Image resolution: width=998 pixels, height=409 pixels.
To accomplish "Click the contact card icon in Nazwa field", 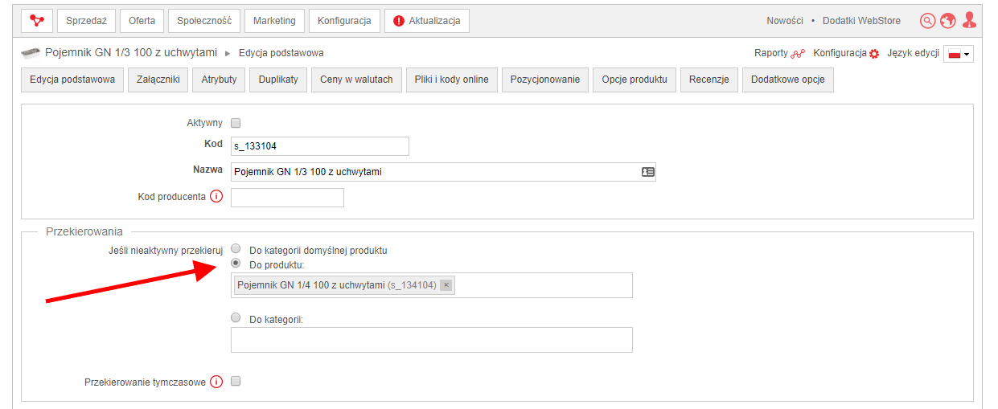I will tap(647, 172).
